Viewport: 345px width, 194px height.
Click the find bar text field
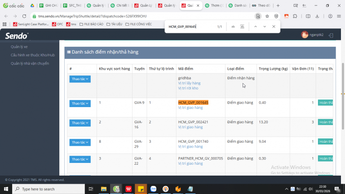tap(190, 27)
